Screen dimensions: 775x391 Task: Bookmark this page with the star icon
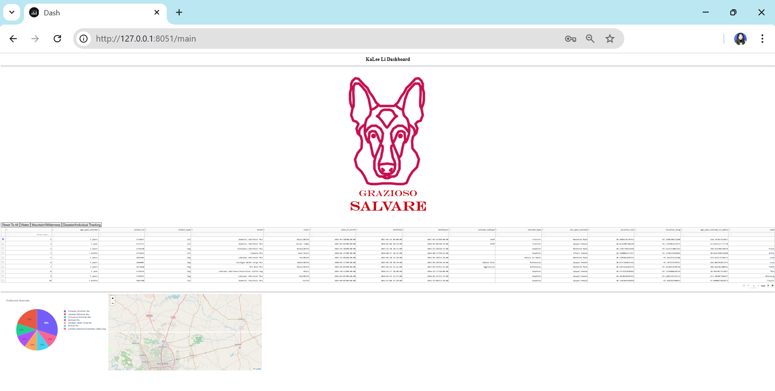pyautogui.click(x=610, y=39)
